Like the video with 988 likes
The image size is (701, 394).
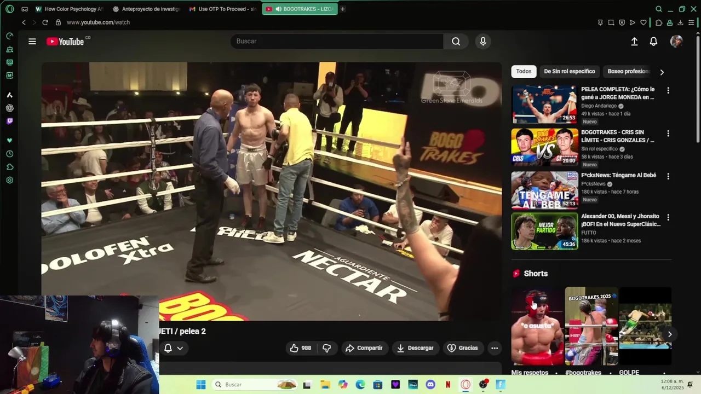click(301, 348)
